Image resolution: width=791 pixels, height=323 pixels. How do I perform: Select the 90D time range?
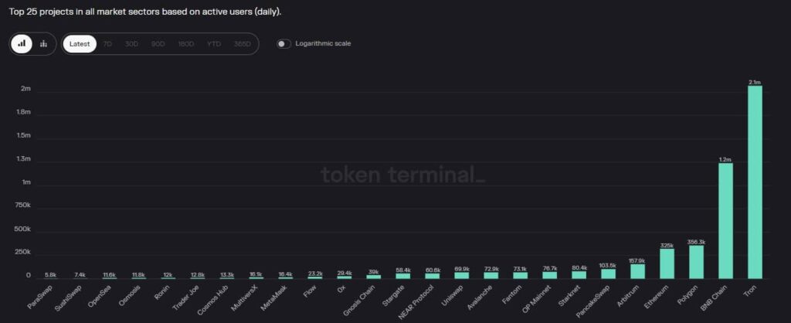158,44
